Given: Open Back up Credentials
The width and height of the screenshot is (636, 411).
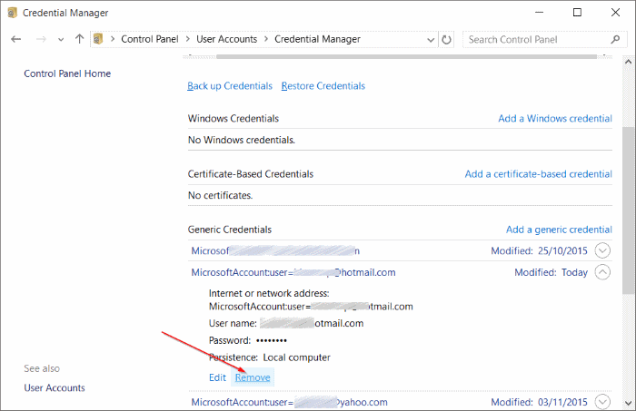Looking at the screenshot, I should [x=230, y=86].
